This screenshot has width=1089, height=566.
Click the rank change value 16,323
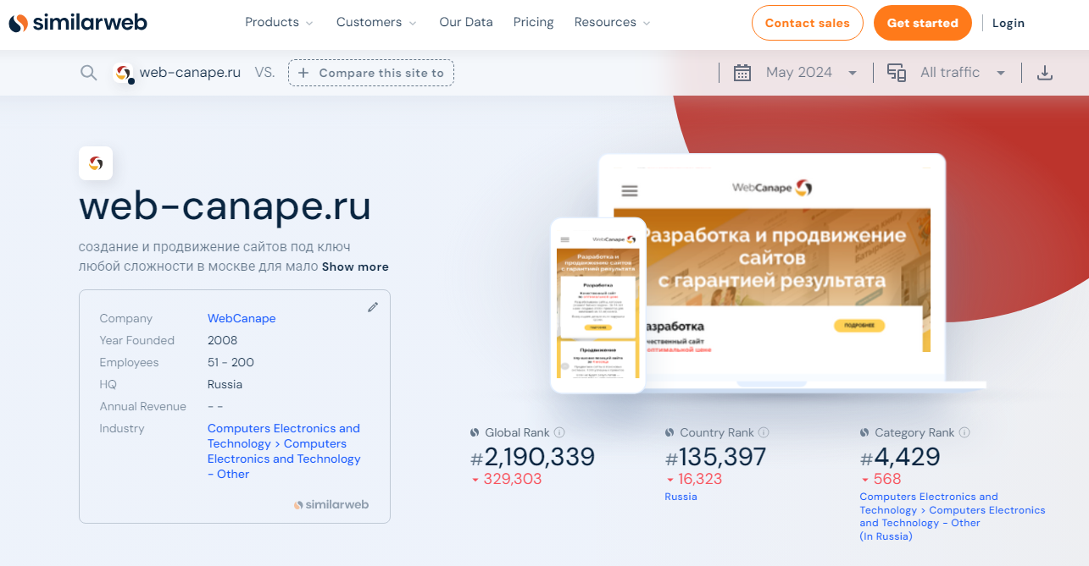click(700, 479)
